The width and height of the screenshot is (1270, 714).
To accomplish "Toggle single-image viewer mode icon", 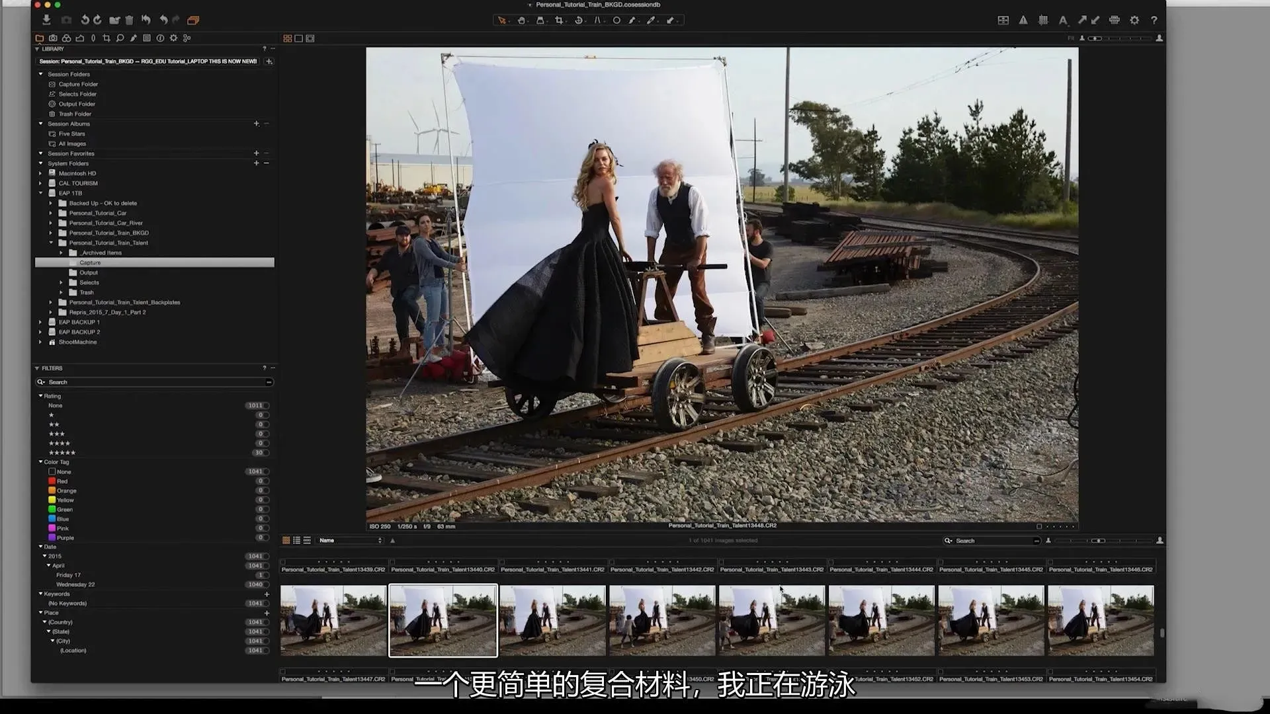I will pyautogui.click(x=298, y=38).
